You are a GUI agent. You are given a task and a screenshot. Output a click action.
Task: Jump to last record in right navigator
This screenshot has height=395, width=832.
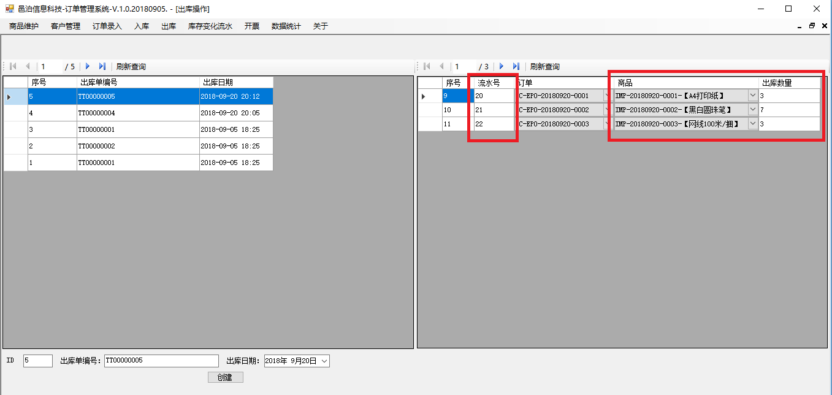point(516,66)
